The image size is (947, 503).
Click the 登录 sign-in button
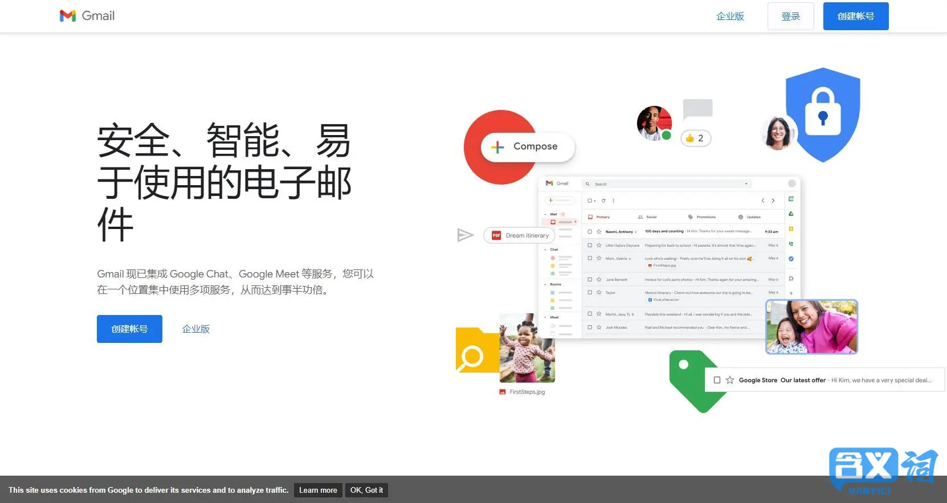tap(790, 16)
